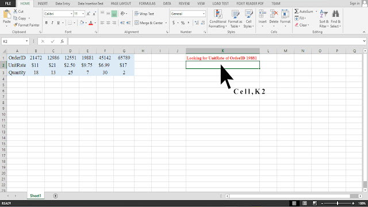Viewport: 368px width, 207px height.
Task: Add a new sheet with plus icon
Action: [55, 195]
